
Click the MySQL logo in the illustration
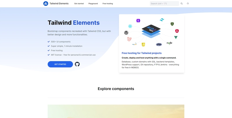click(x=135, y=44)
